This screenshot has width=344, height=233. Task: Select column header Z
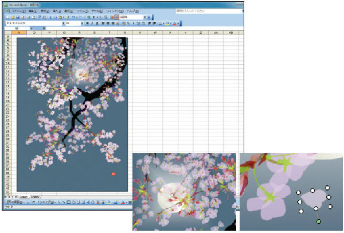coord(200,33)
